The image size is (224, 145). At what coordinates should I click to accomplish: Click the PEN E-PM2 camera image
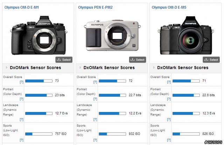click(x=112, y=35)
